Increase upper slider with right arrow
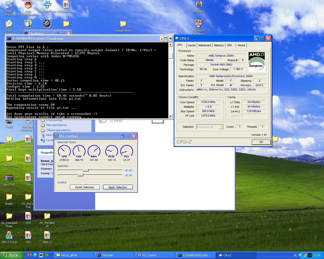The height and width of the screenshot is (259, 324). [x=130, y=170]
